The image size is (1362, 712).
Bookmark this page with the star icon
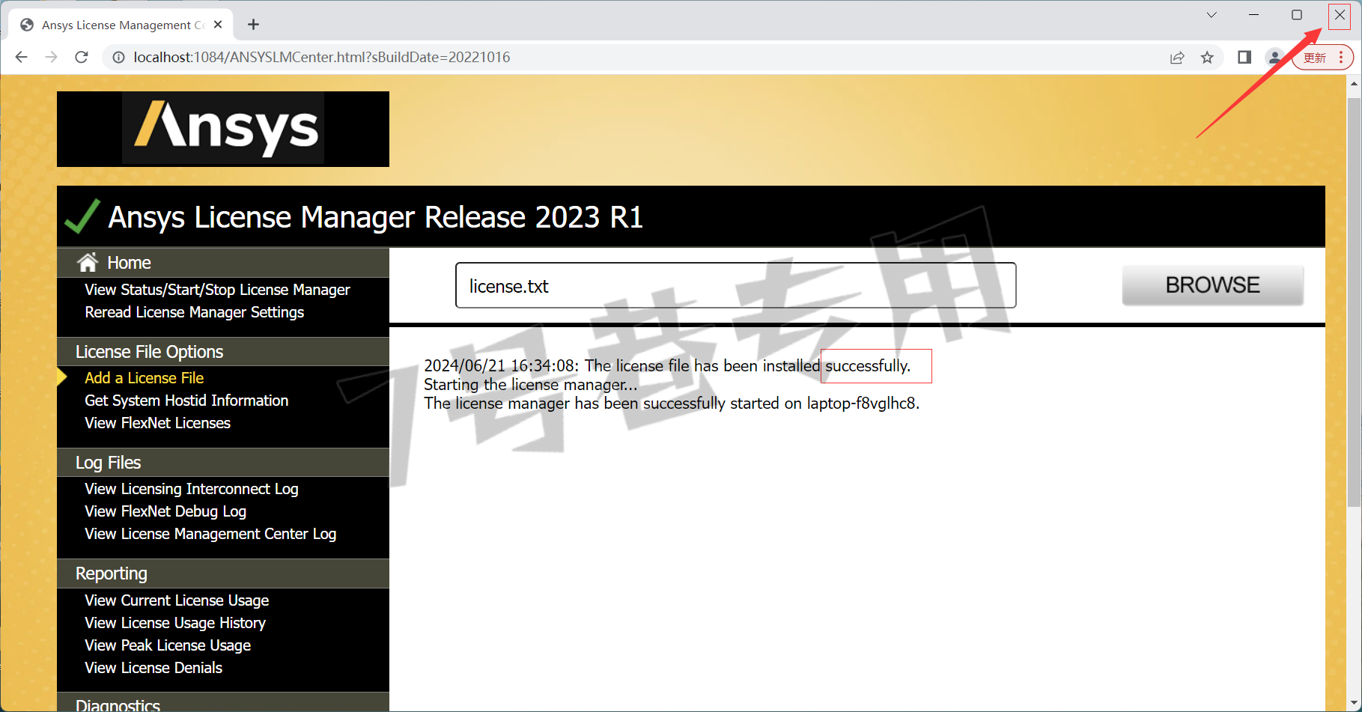(x=1207, y=58)
